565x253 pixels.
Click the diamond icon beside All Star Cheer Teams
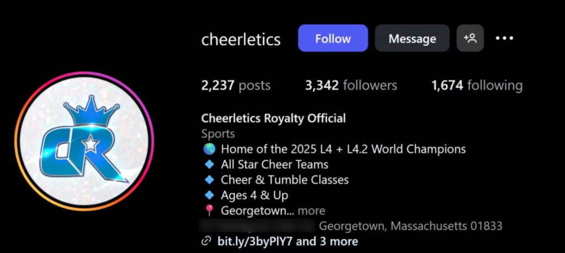coord(209,164)
